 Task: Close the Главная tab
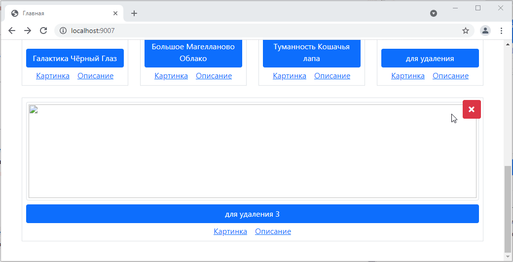tap(115, 13)
